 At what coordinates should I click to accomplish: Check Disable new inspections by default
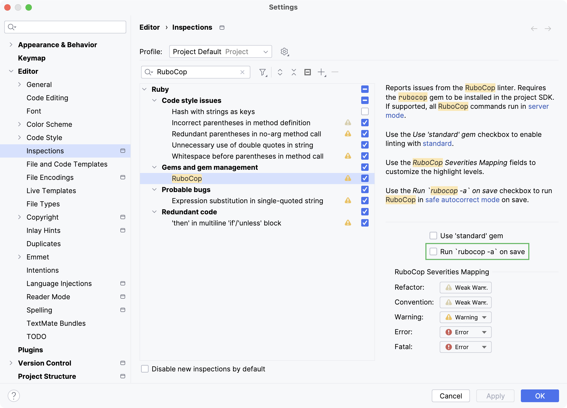(145, 369)
